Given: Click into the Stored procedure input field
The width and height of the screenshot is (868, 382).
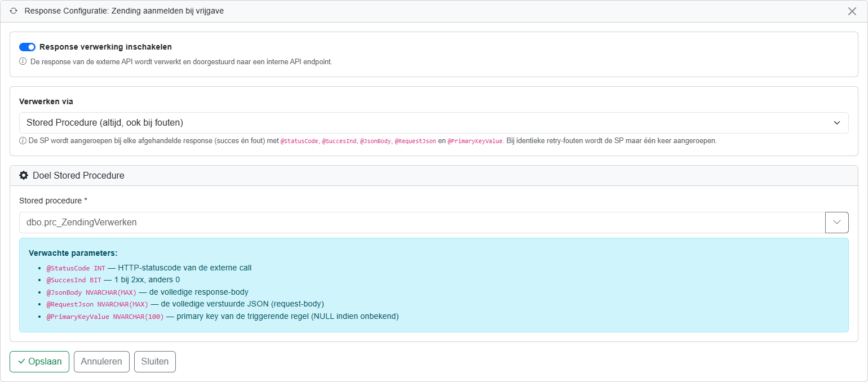Looking at the screenshot, I should 422,223.
